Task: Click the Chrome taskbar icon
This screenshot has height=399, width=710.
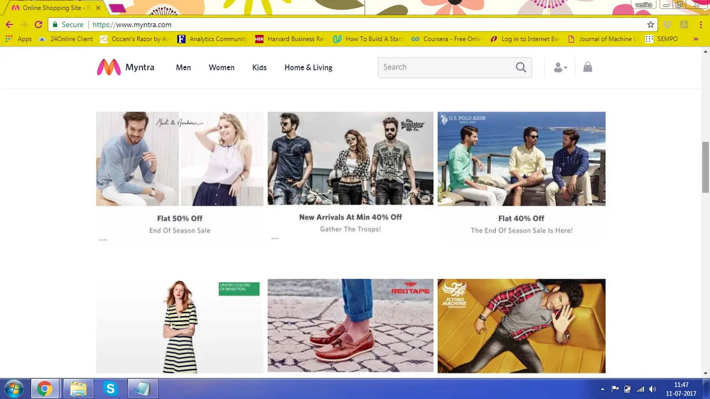Action: [x=44, y=389]
